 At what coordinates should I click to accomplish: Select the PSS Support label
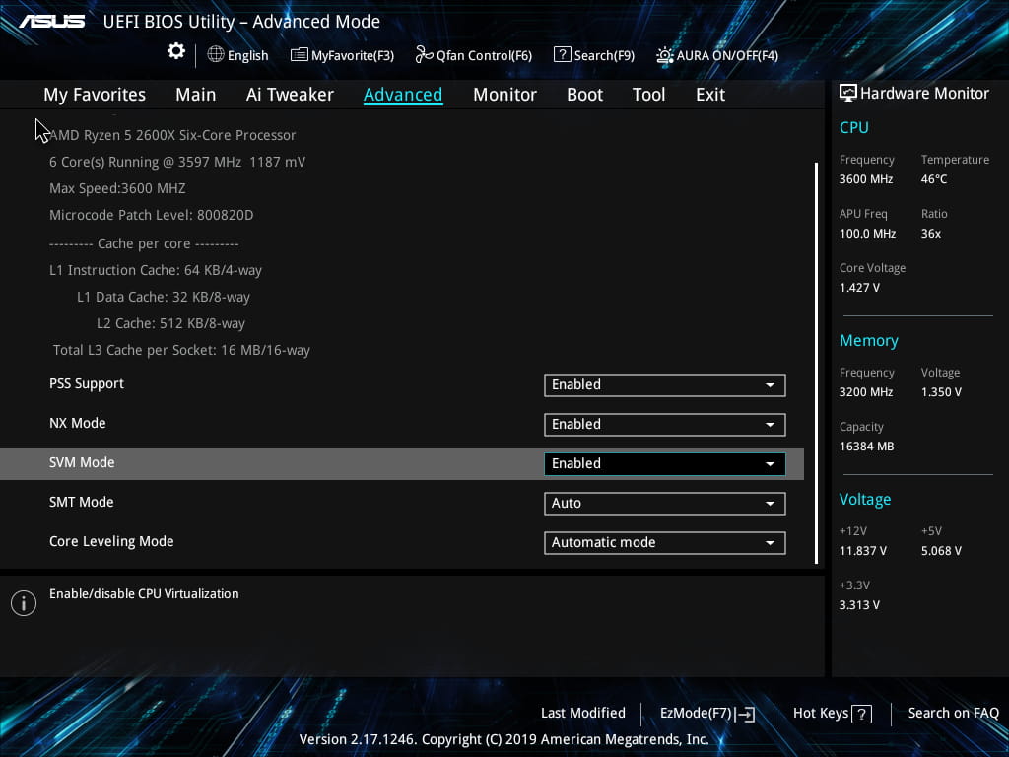[87, 384]
